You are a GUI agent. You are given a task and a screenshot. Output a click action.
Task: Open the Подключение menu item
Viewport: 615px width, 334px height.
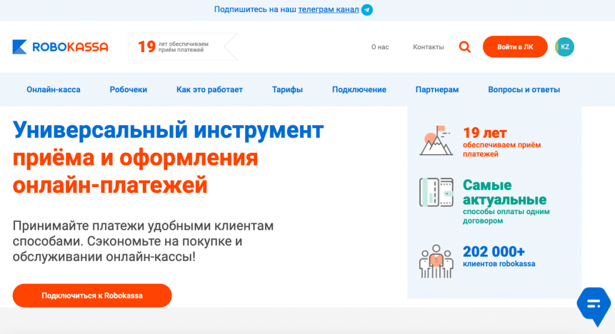coord(359,90)
